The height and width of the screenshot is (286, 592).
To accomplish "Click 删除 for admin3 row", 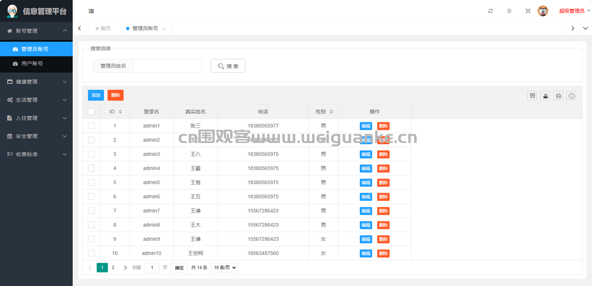I will pos(383,154).
